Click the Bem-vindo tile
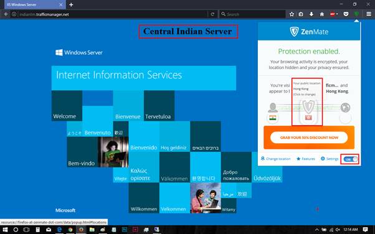Image resolution: width=375 pixels, height=234 pixels. click(x=82, y=152)
